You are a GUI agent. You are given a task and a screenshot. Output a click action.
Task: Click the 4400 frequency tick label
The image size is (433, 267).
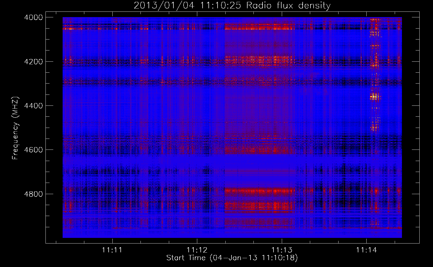pyautogui.click(x=33, y=106)
